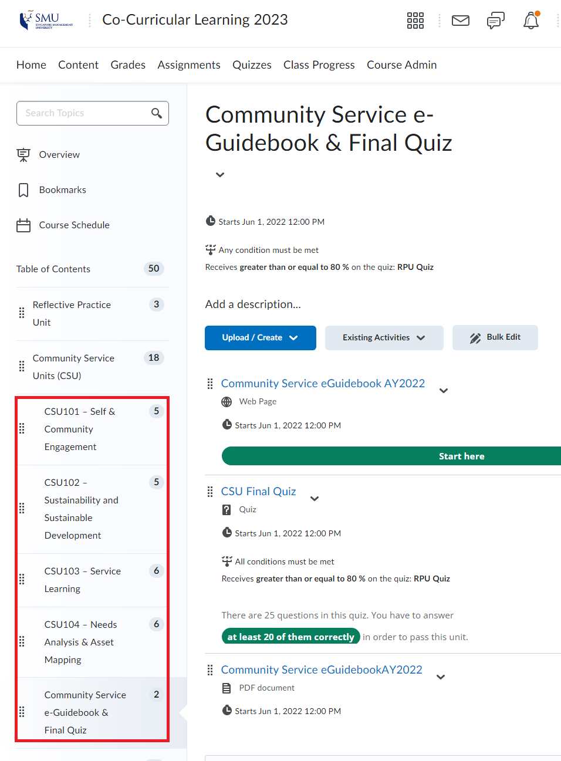Expand CSU Final Quiz options chevron
561x761 pixels.
point(315,499)
